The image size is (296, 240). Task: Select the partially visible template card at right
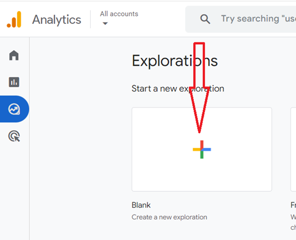coord(293,150)
